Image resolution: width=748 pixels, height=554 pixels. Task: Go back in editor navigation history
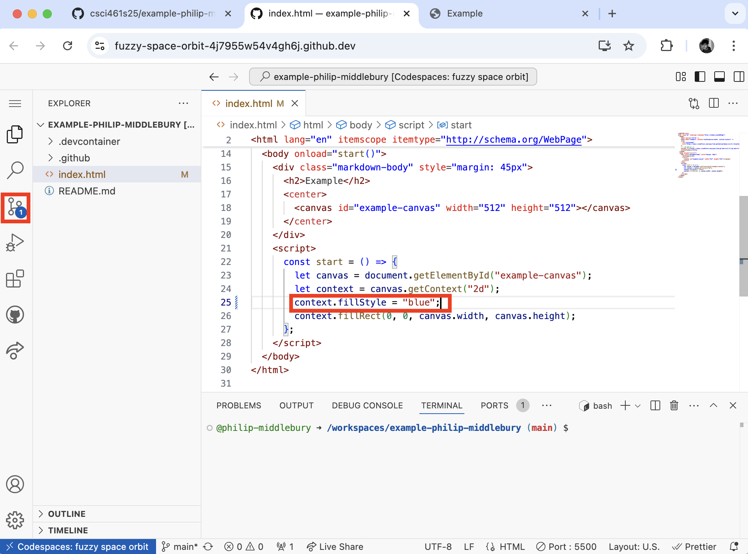pyautogui.click(x=214, y=77)
